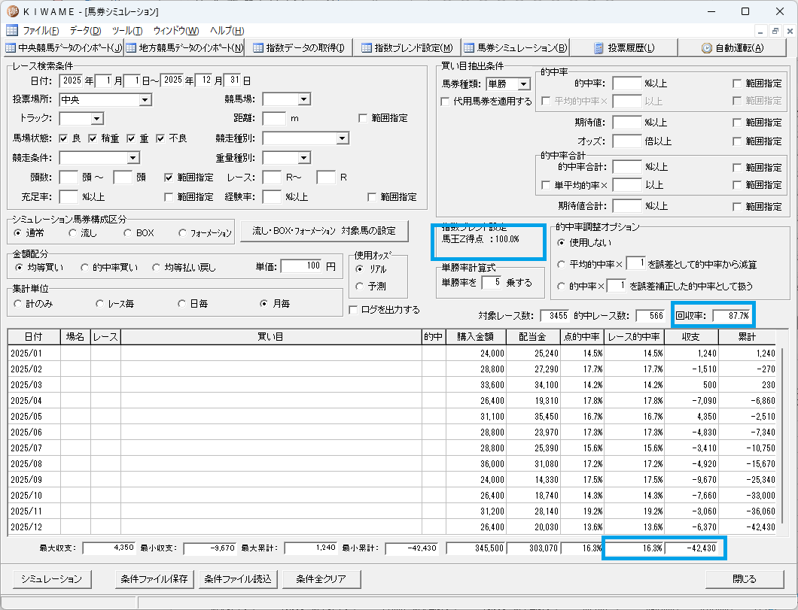Open 指数ブレンド設定 from toolbar
Image resolution: width=798 pixels, height=610 pixels.
click(x=407, y=48)
